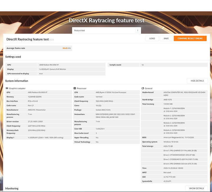Click Hyper Threading Yes value
The image size is (212, 192).
coord(97,138)
